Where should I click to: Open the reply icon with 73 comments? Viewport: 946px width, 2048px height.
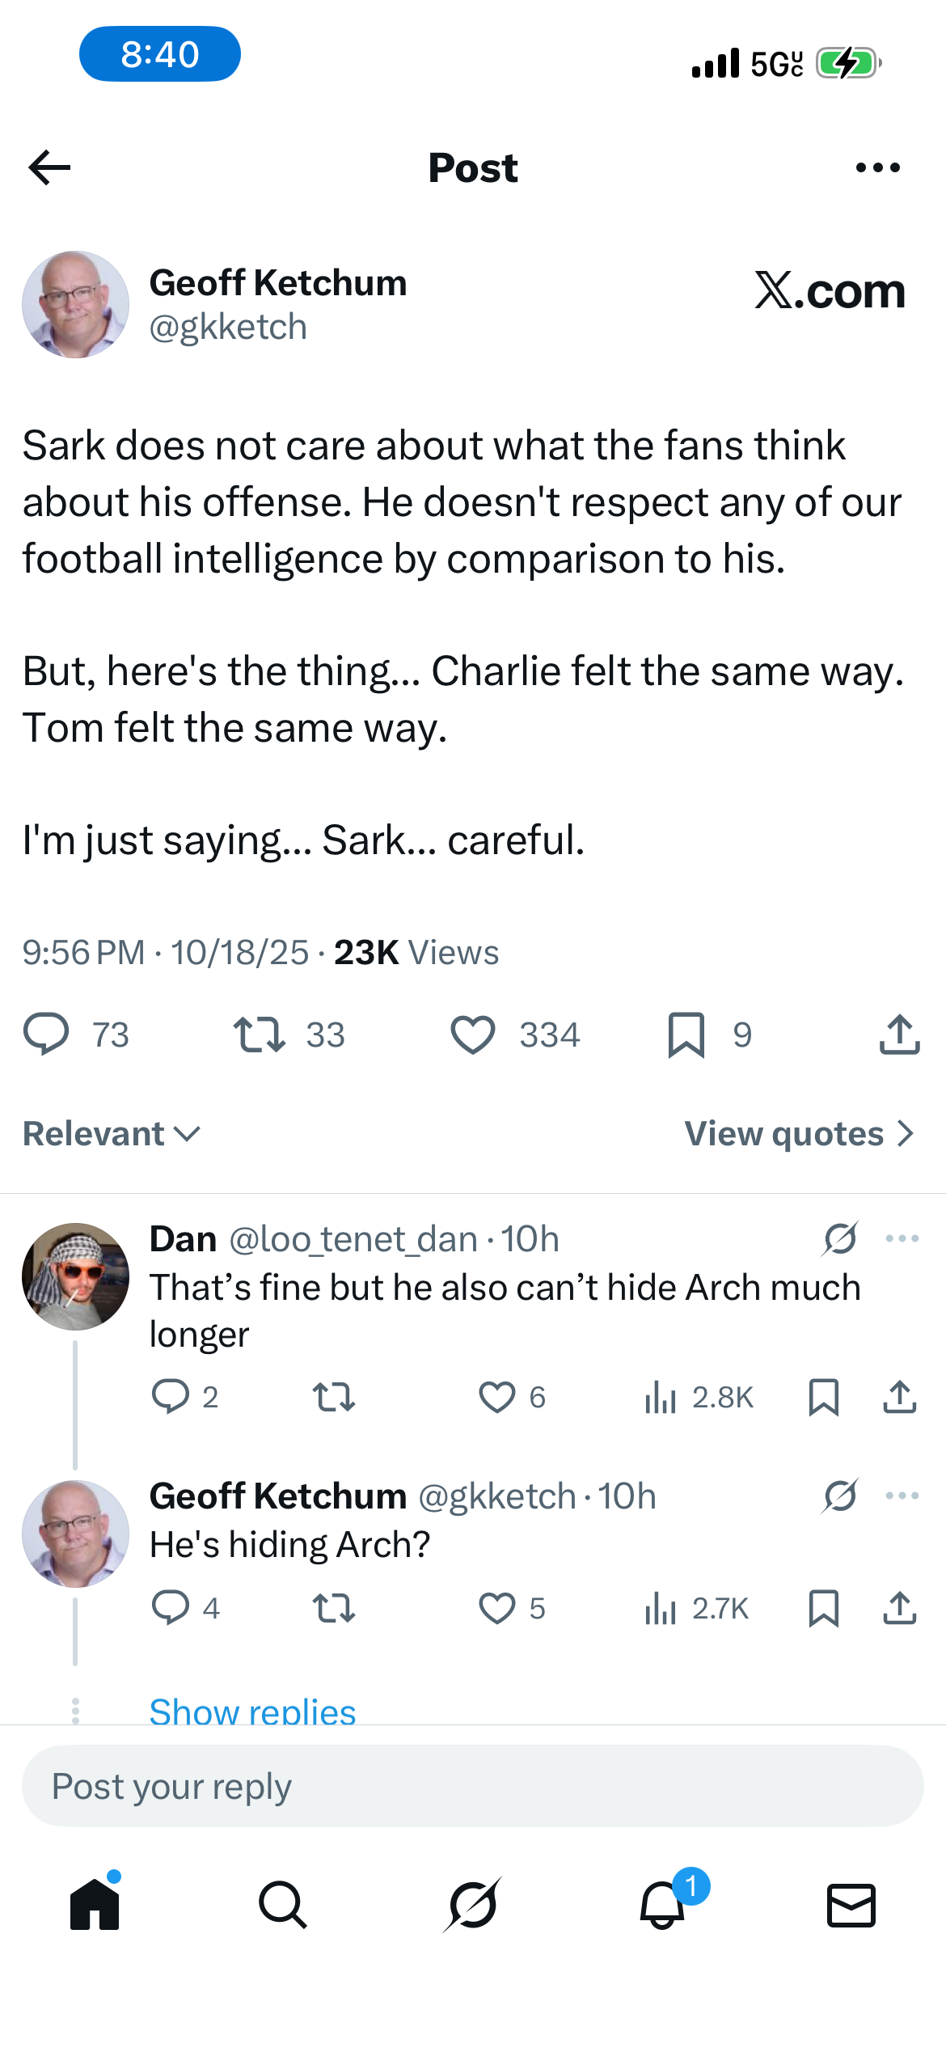coord(47,1035)
